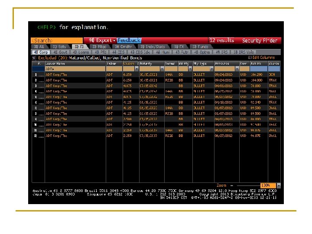The image size is (312, 234).
Task: Click the Zoom slider track
Action: click(248, 185)
